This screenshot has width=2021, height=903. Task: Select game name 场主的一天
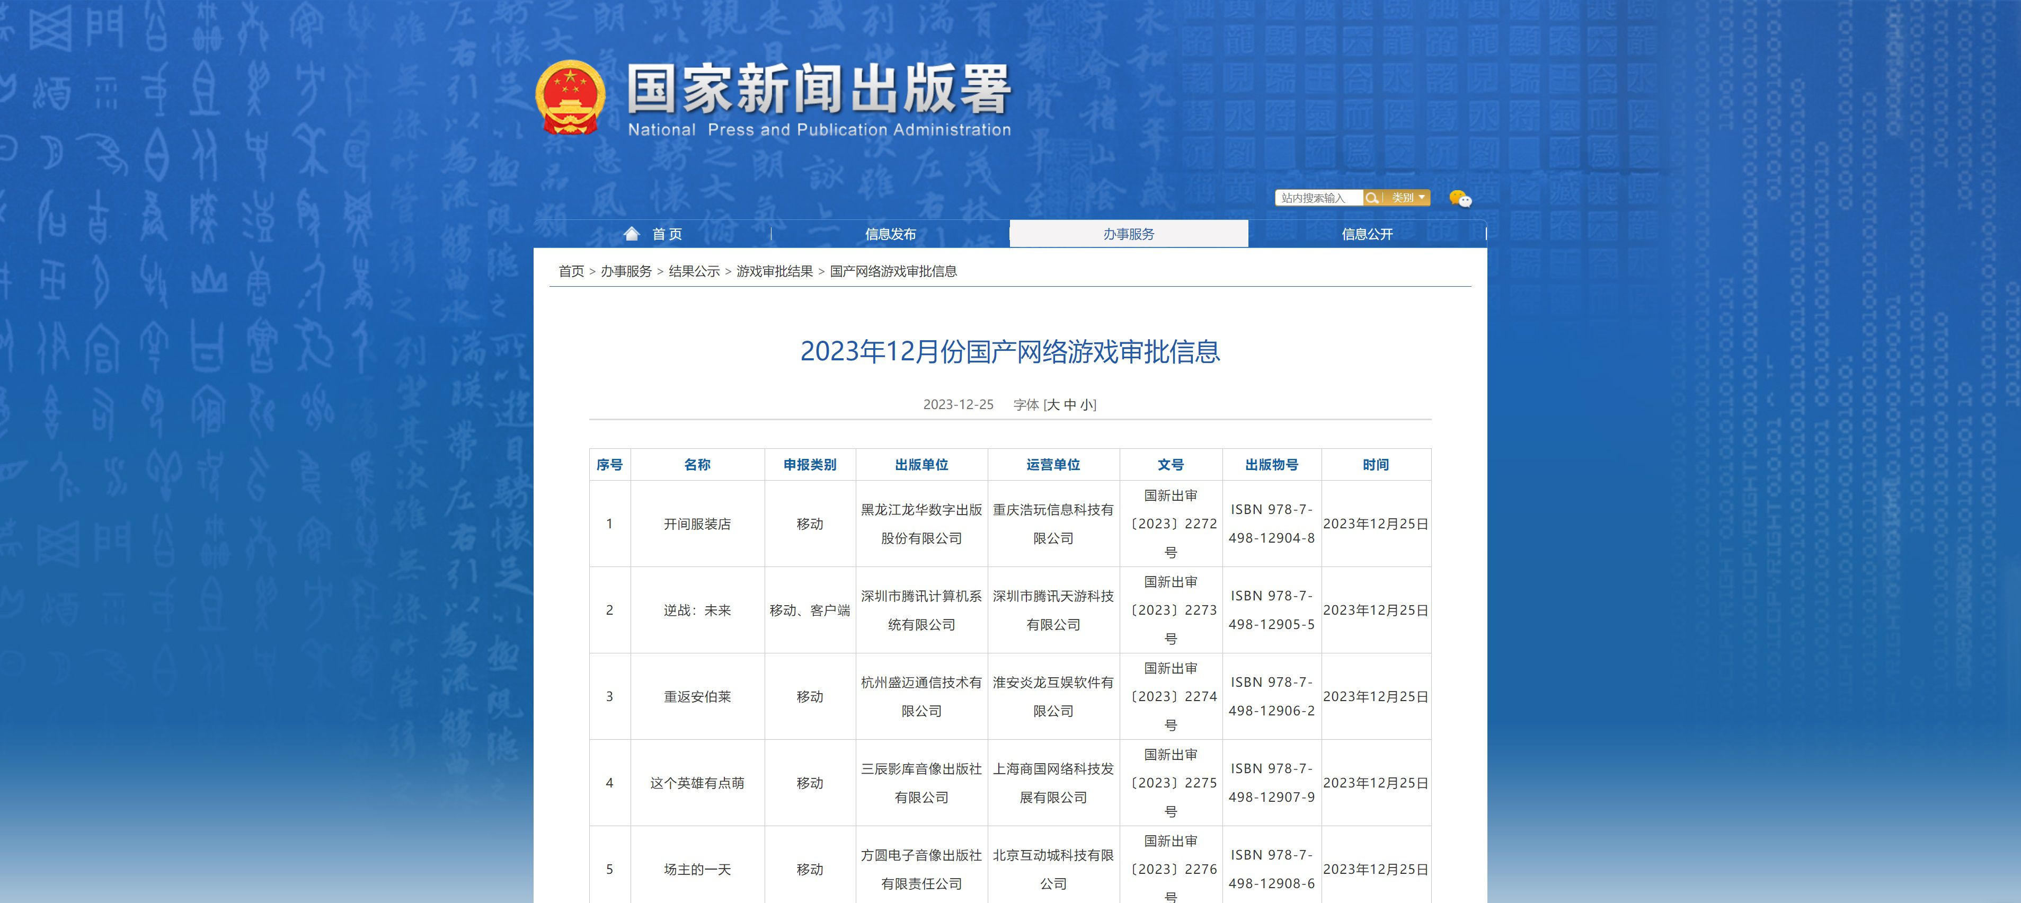click(x=697, y=869)
